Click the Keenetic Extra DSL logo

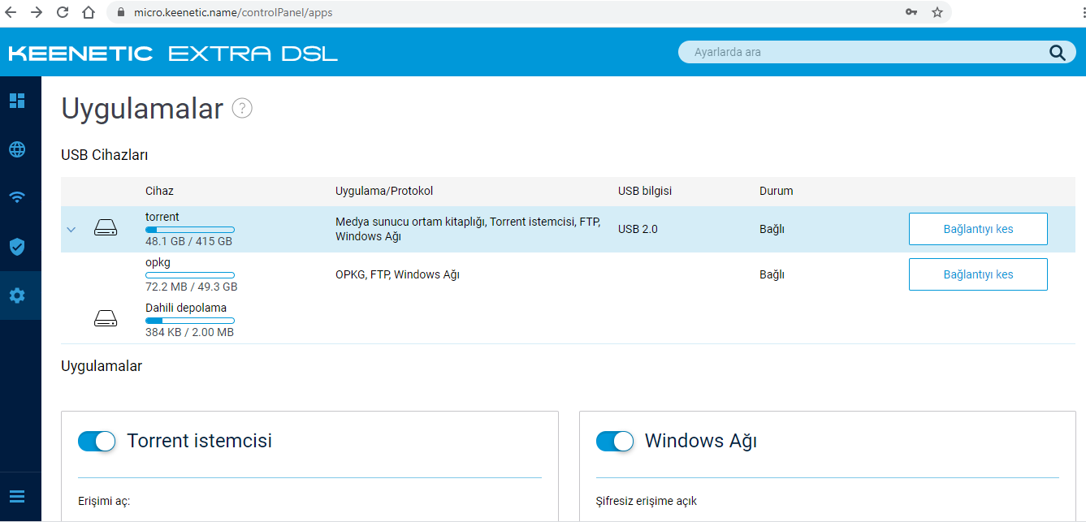[x=173, y=54]
